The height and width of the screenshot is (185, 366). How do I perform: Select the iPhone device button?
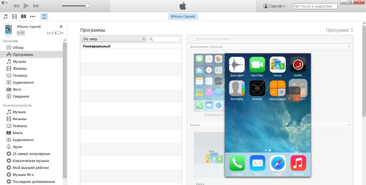click(44, 17)
